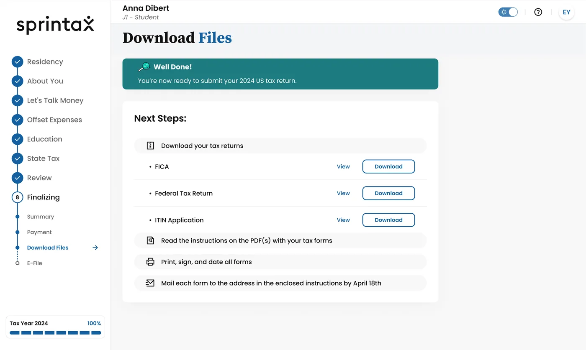Screen dimensions: 586x350
Task: Download the ITIN Application
Action: pos(388,220)
